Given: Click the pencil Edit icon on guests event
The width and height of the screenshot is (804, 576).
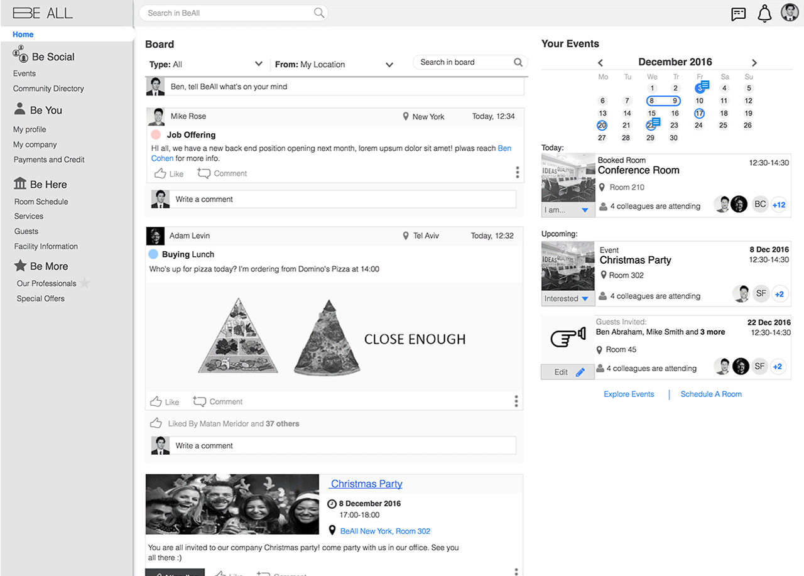Looking at the screenshot, I should 580,372.
